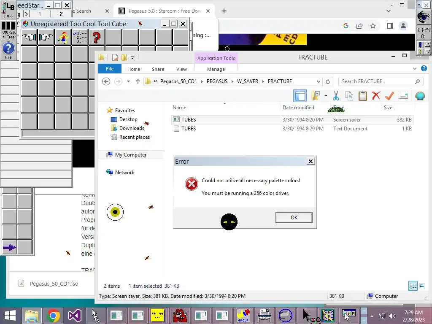Viewport: 432px width, 324px height.
Task: Click the Chrome bookmark star icon
Action: point(373,26)
